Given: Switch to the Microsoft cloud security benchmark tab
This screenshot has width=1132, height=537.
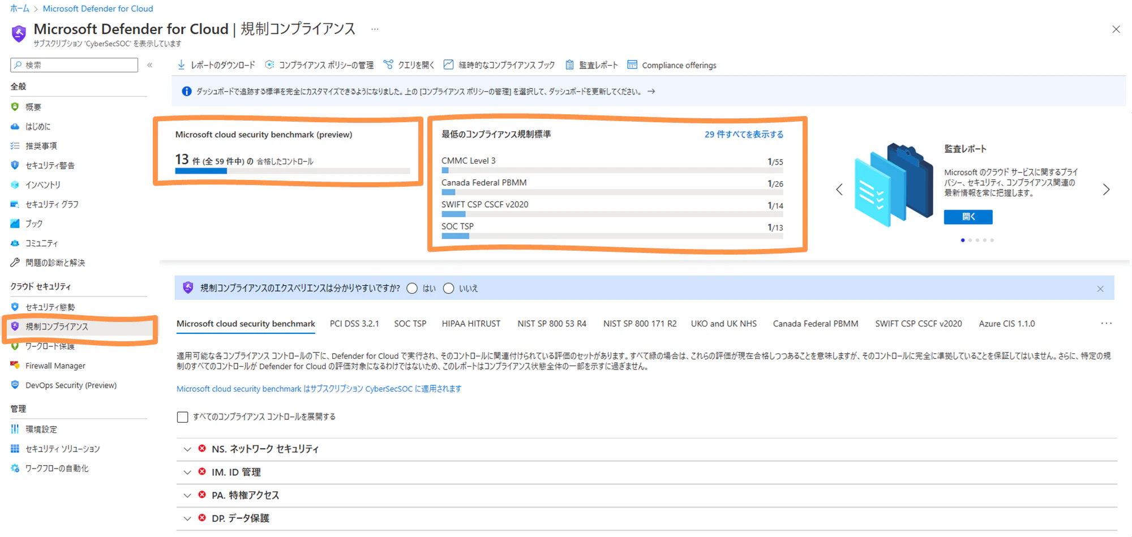Looking at the screenshot, I should tap(246, 324).
